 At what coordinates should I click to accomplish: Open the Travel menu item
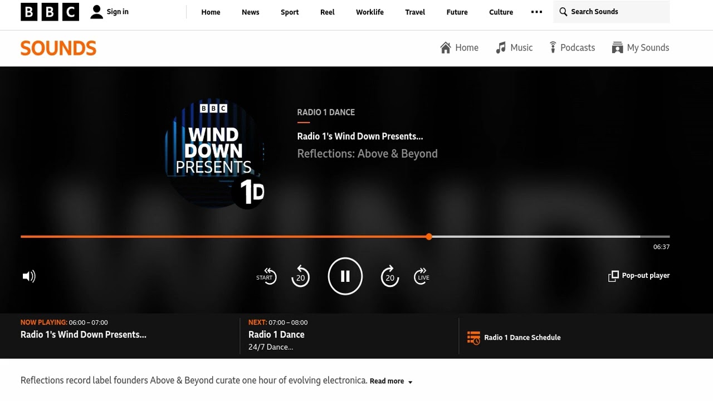coord(415,12)
